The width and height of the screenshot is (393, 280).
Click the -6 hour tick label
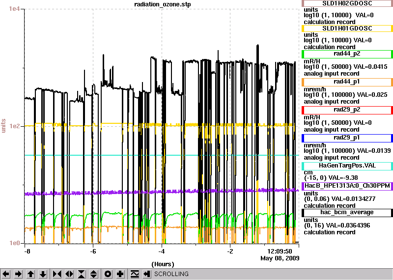(x=93, y=252)
